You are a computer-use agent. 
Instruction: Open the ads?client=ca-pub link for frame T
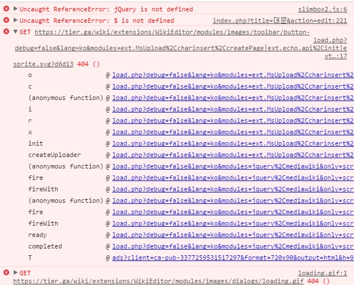coord(233,258)
